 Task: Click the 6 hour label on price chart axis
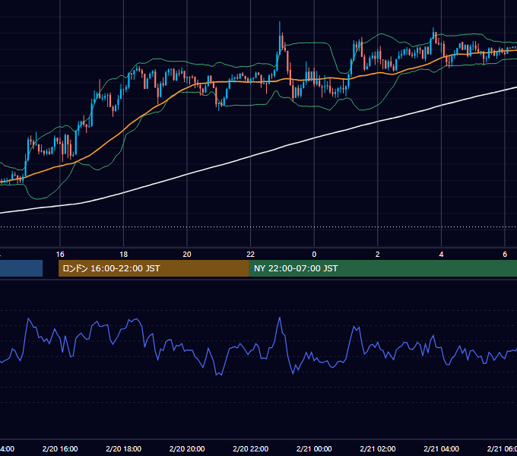click(505, 255)
